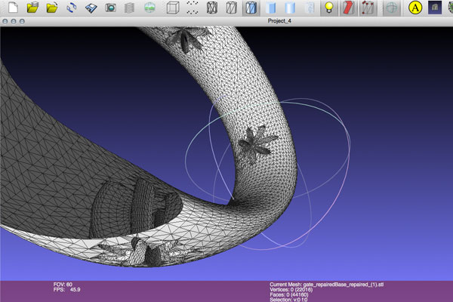Toggle the active flat lines render mode
The image size is (453, 302).
coord(251,8)
